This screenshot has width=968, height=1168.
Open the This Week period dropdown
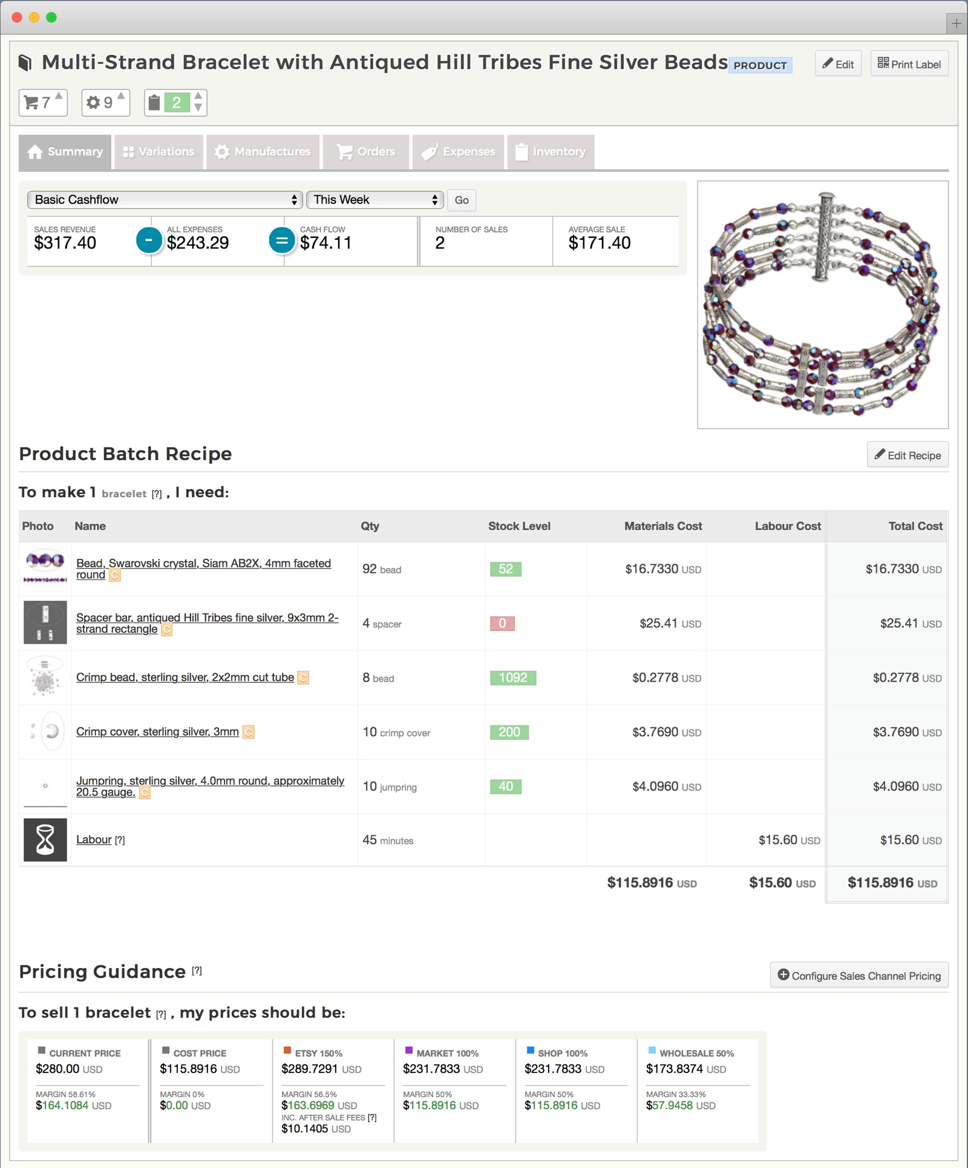click(375, 200)
